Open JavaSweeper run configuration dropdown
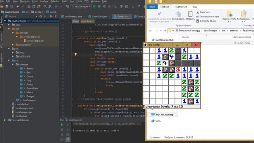Screen dimensions: 254x143 click(82, 6)
